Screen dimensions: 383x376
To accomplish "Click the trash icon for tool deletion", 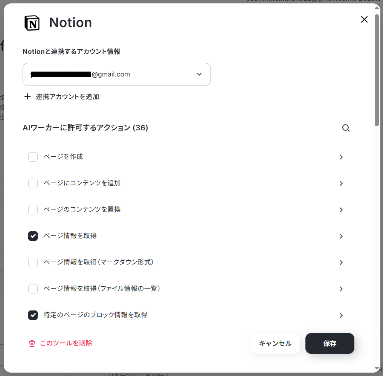I will coord(32,344).
